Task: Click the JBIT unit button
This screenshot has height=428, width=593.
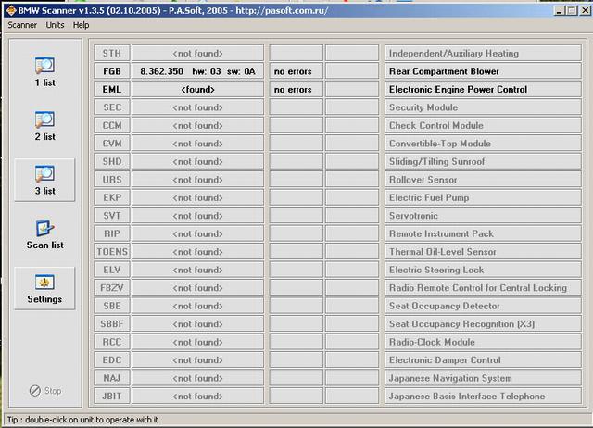Action: coord(112,397)
